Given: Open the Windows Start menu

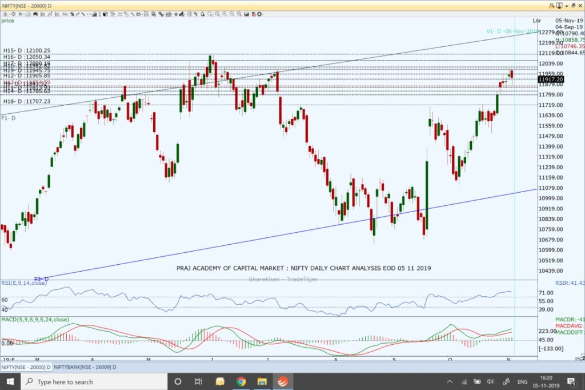Looking at the screenshot, I should (10, 381).
